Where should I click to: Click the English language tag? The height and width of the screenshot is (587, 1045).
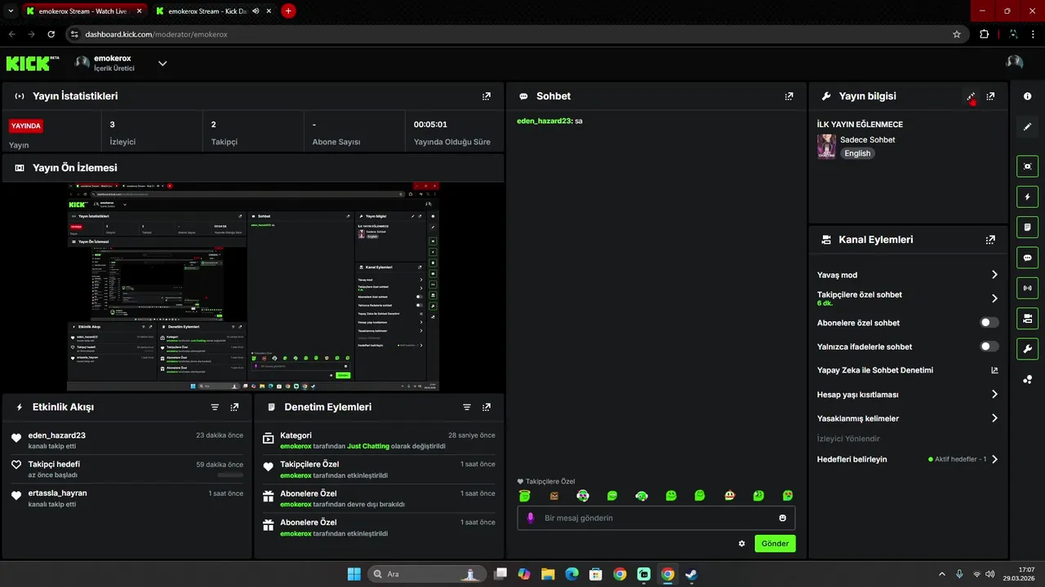pyautogui.click(x=857, y=153)
